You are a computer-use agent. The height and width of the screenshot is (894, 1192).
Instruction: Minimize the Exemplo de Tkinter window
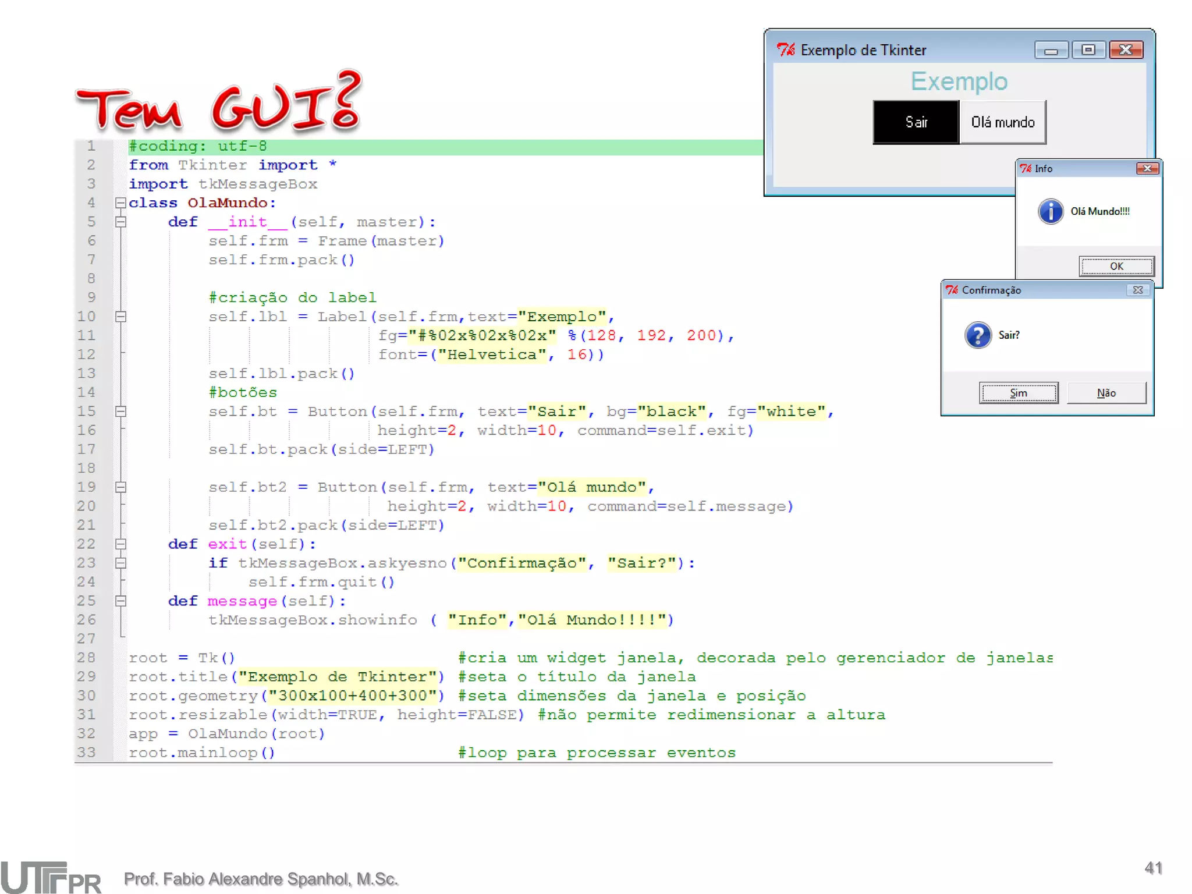[1051, 51]
